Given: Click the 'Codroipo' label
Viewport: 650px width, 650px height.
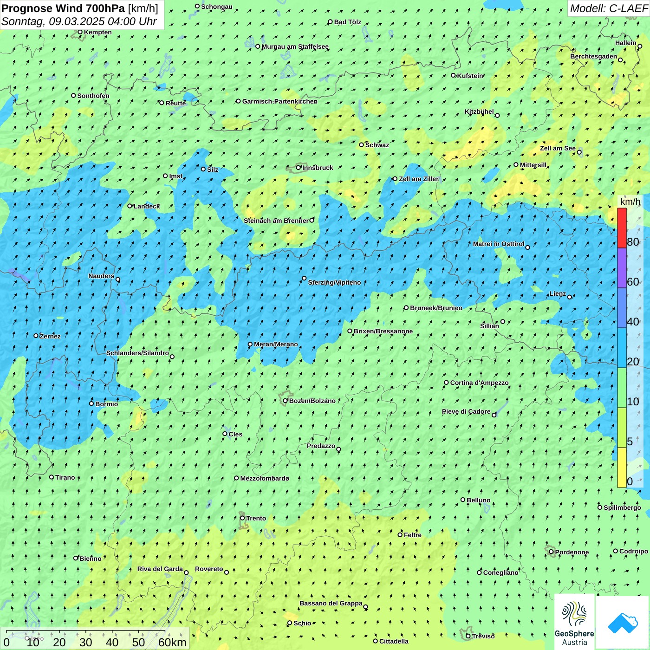Looking at the screenshot, I should click(633, 551).
